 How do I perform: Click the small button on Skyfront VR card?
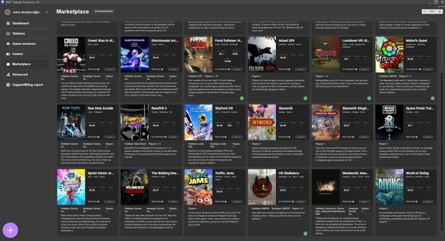click(237, 137)
